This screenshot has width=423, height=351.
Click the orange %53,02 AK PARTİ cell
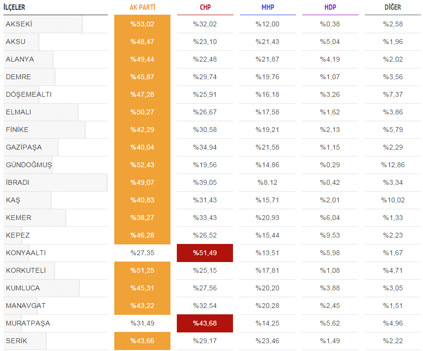tap(143, 24)
